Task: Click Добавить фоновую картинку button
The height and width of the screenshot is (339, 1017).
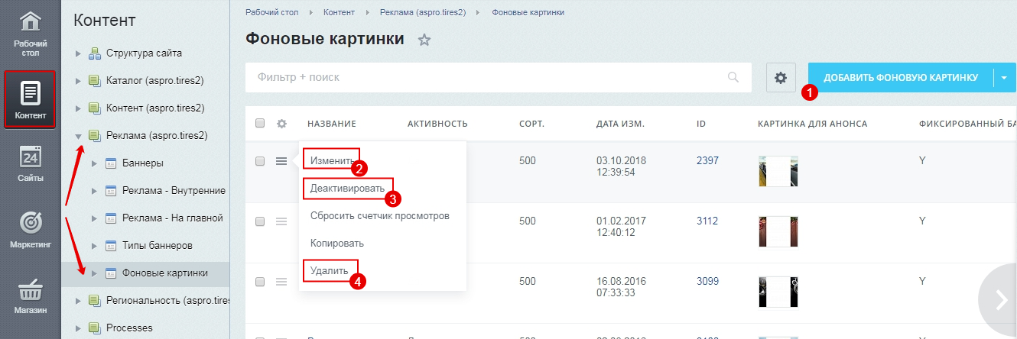Action: 901,78
